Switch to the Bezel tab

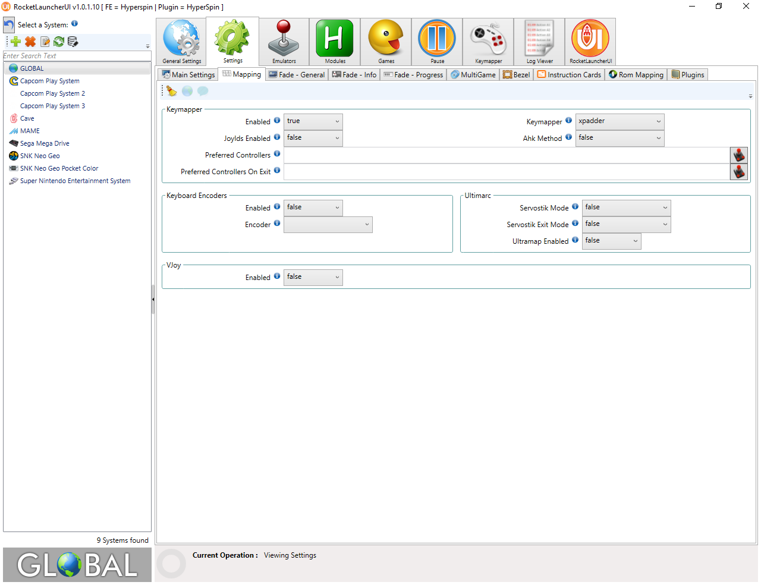pyautogui.click(x=516, y=75)
